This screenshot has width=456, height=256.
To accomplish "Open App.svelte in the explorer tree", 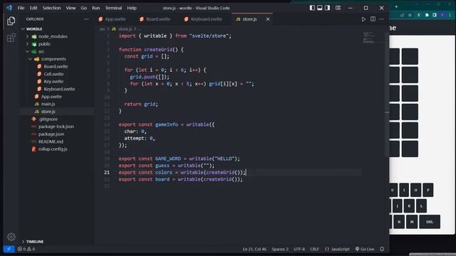I will pyautogui.click(x=51, y=97).
